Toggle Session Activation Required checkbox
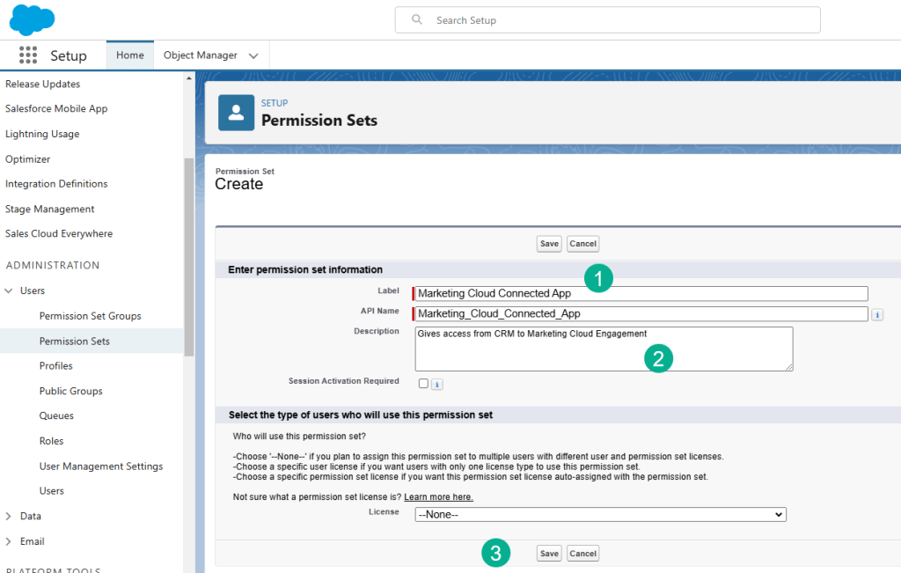901x573 pixels. (x=424, y=384)
